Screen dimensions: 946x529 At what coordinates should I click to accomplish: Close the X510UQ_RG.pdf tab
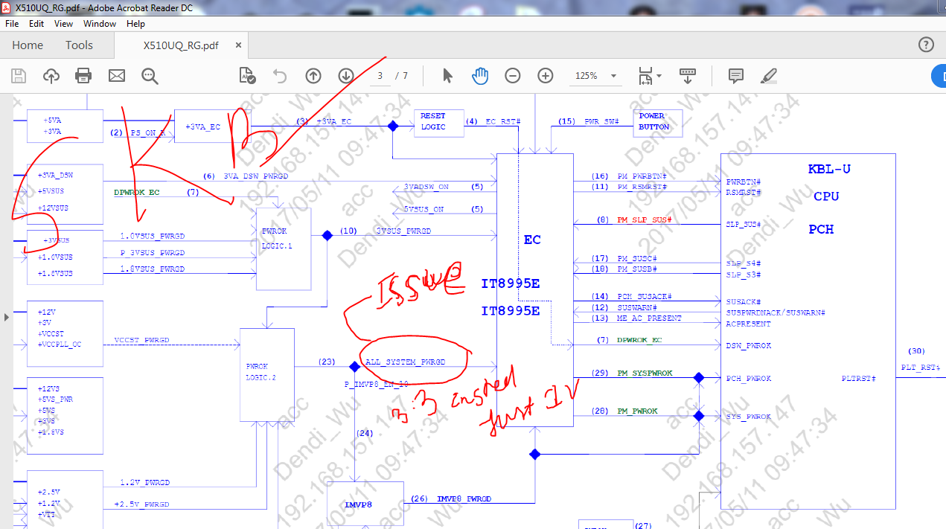238,45
